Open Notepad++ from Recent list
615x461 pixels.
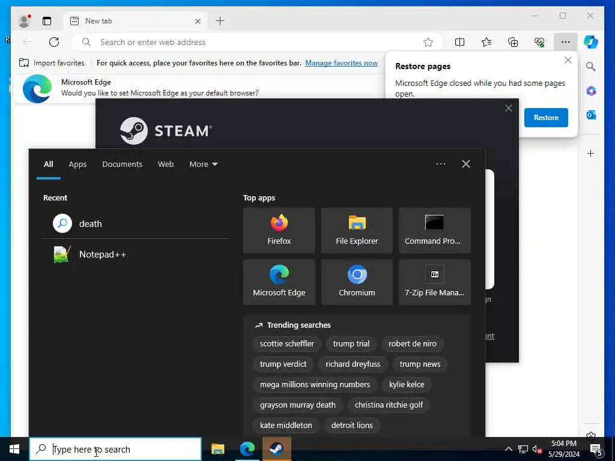click(x=136, y=255)
